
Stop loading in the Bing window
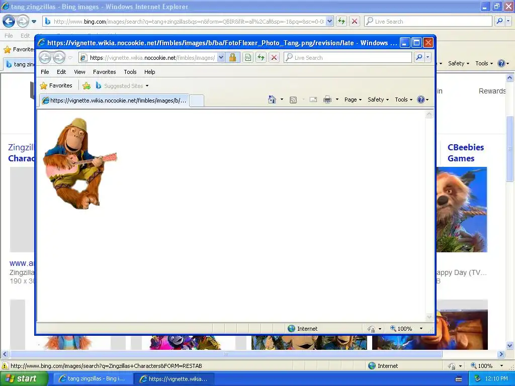click(x=355, y=21)
